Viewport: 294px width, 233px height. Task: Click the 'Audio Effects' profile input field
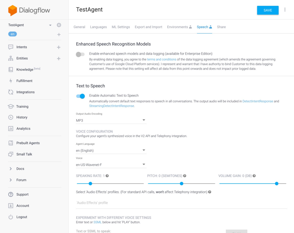181,203
